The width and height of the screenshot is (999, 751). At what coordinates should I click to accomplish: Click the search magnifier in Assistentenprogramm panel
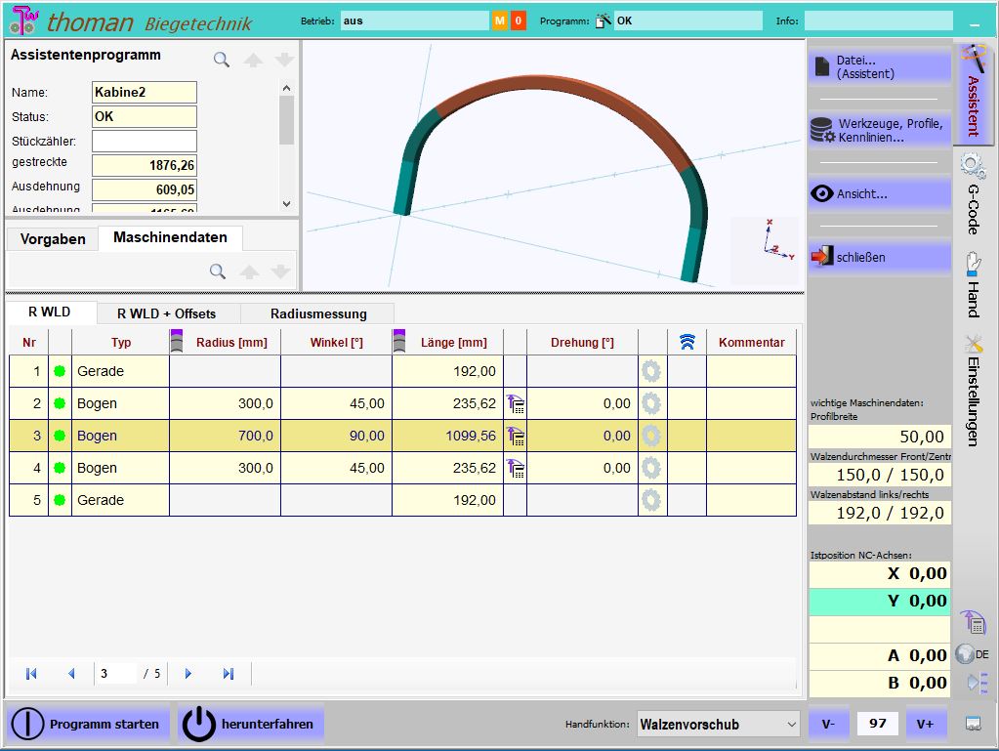tap(222, 60)
